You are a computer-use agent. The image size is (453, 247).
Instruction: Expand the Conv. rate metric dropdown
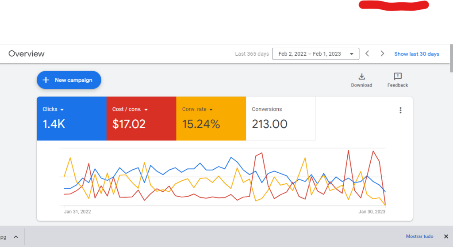[x=211, y=110]
